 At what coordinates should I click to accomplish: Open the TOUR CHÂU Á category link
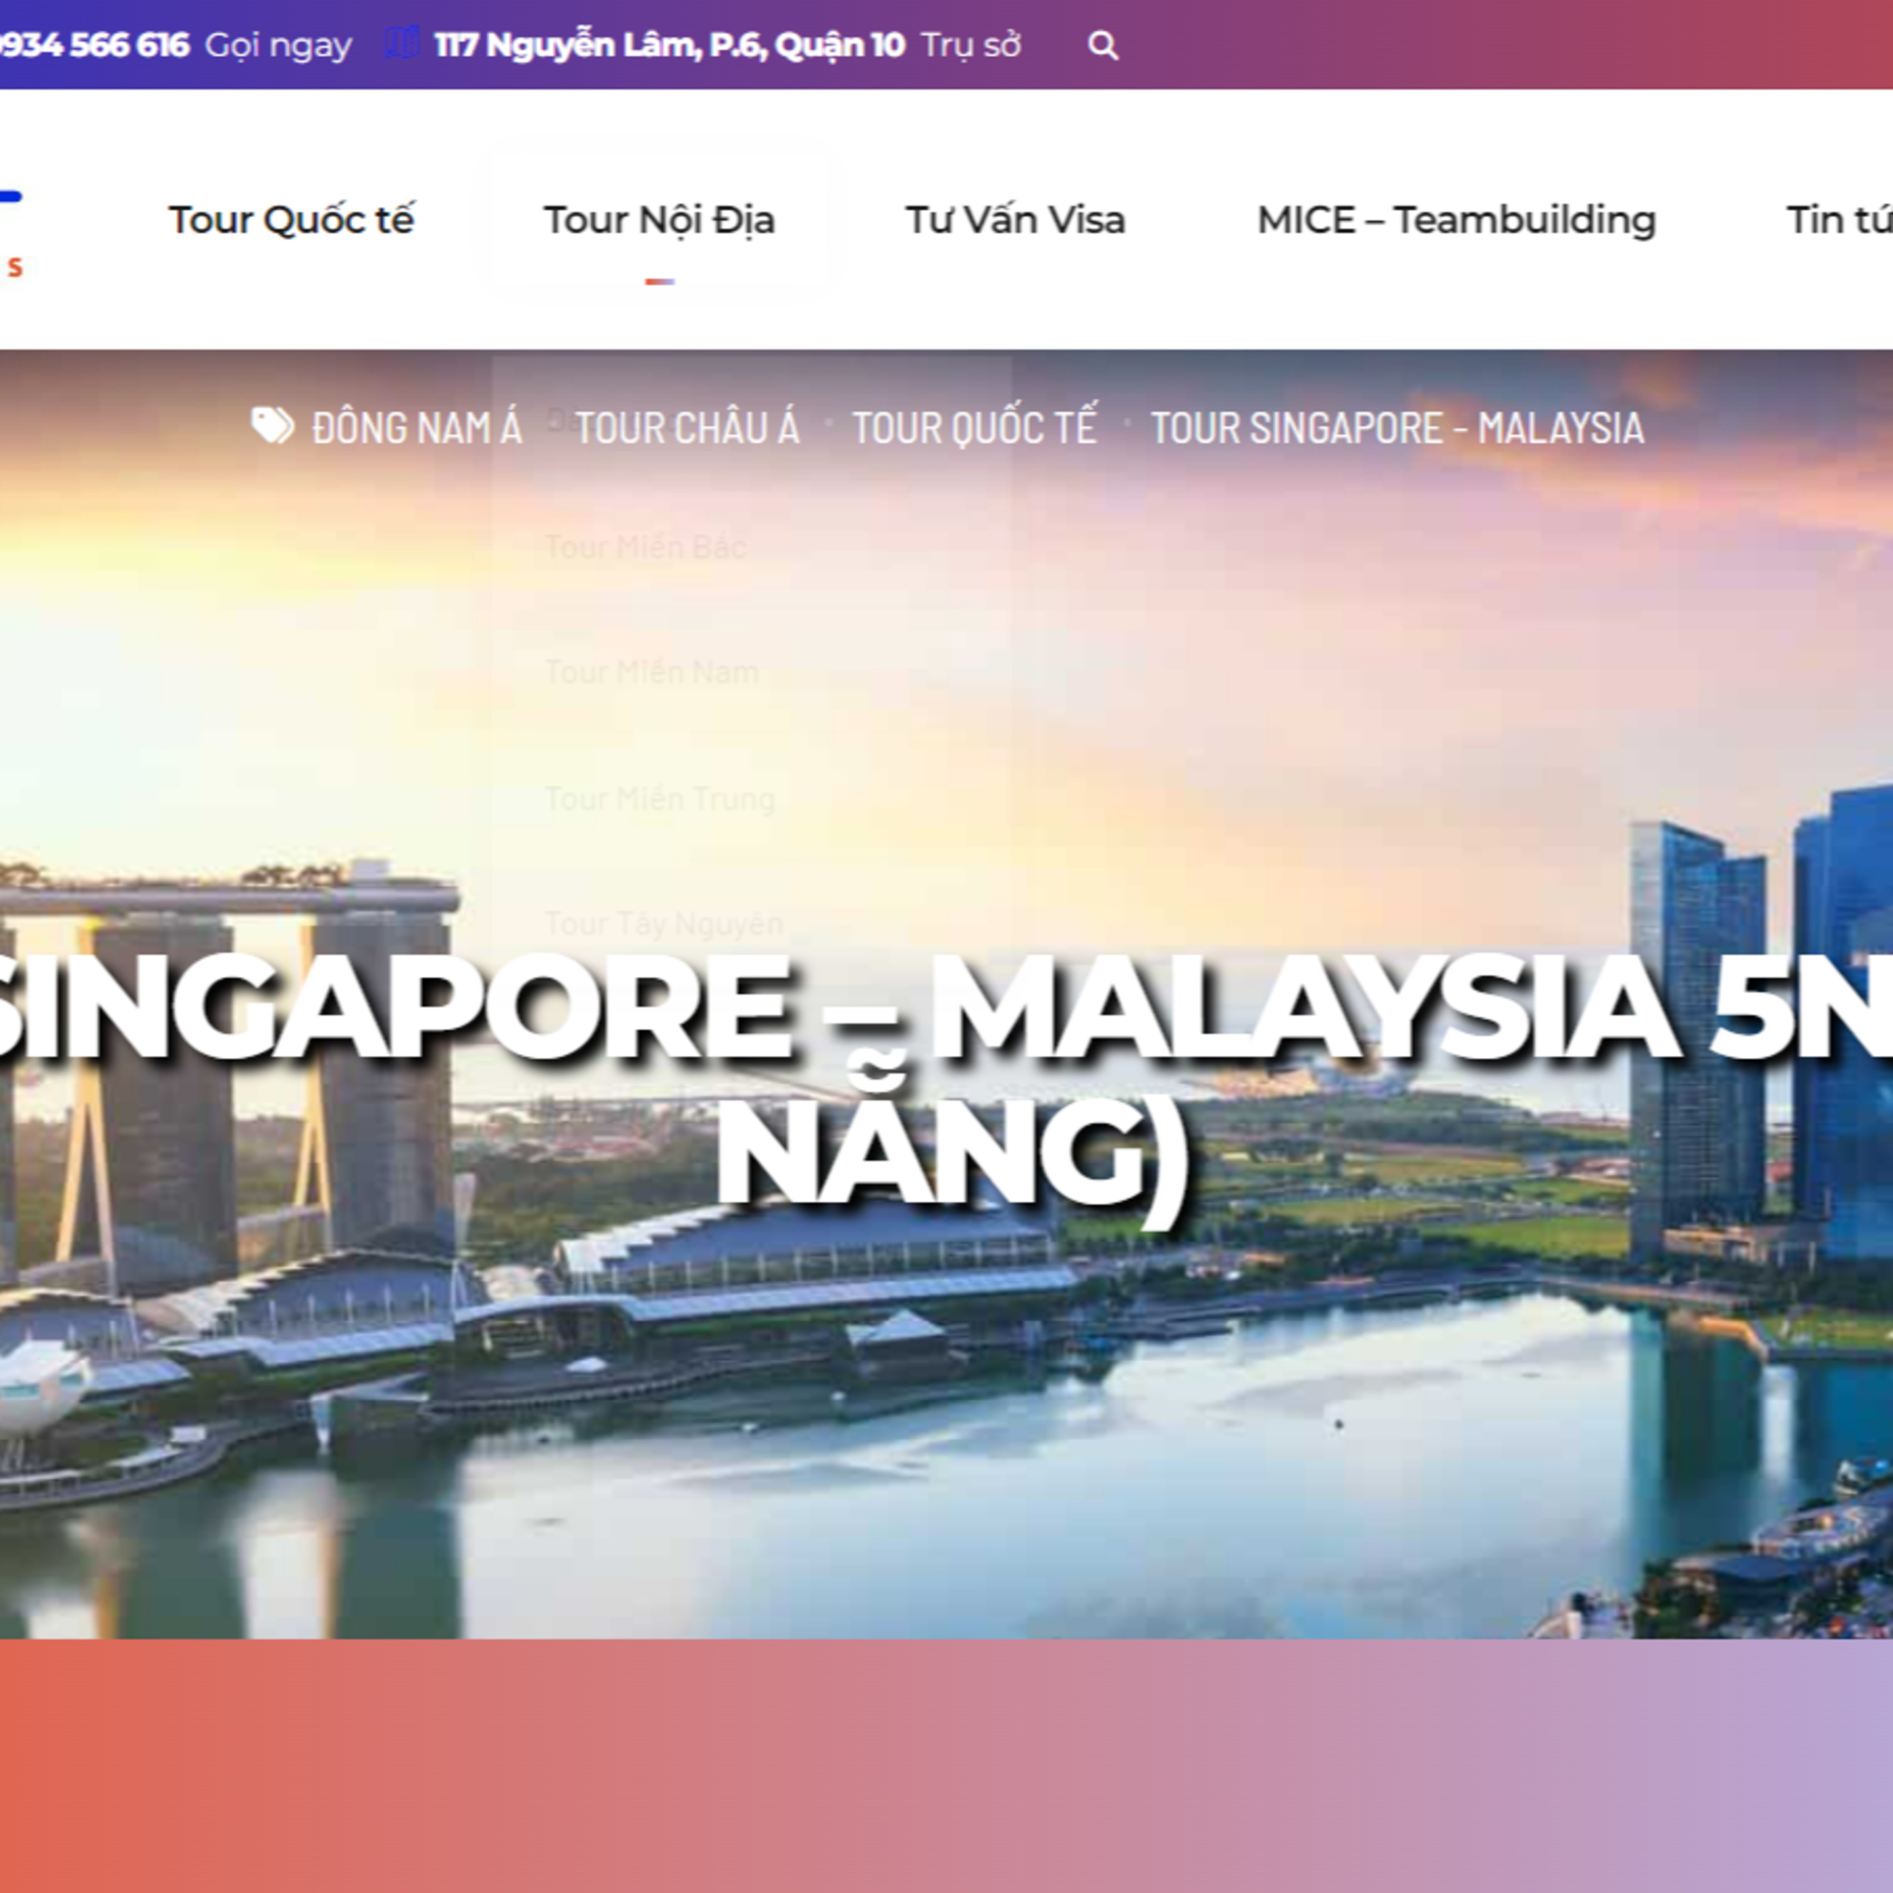tap(687, 428)
